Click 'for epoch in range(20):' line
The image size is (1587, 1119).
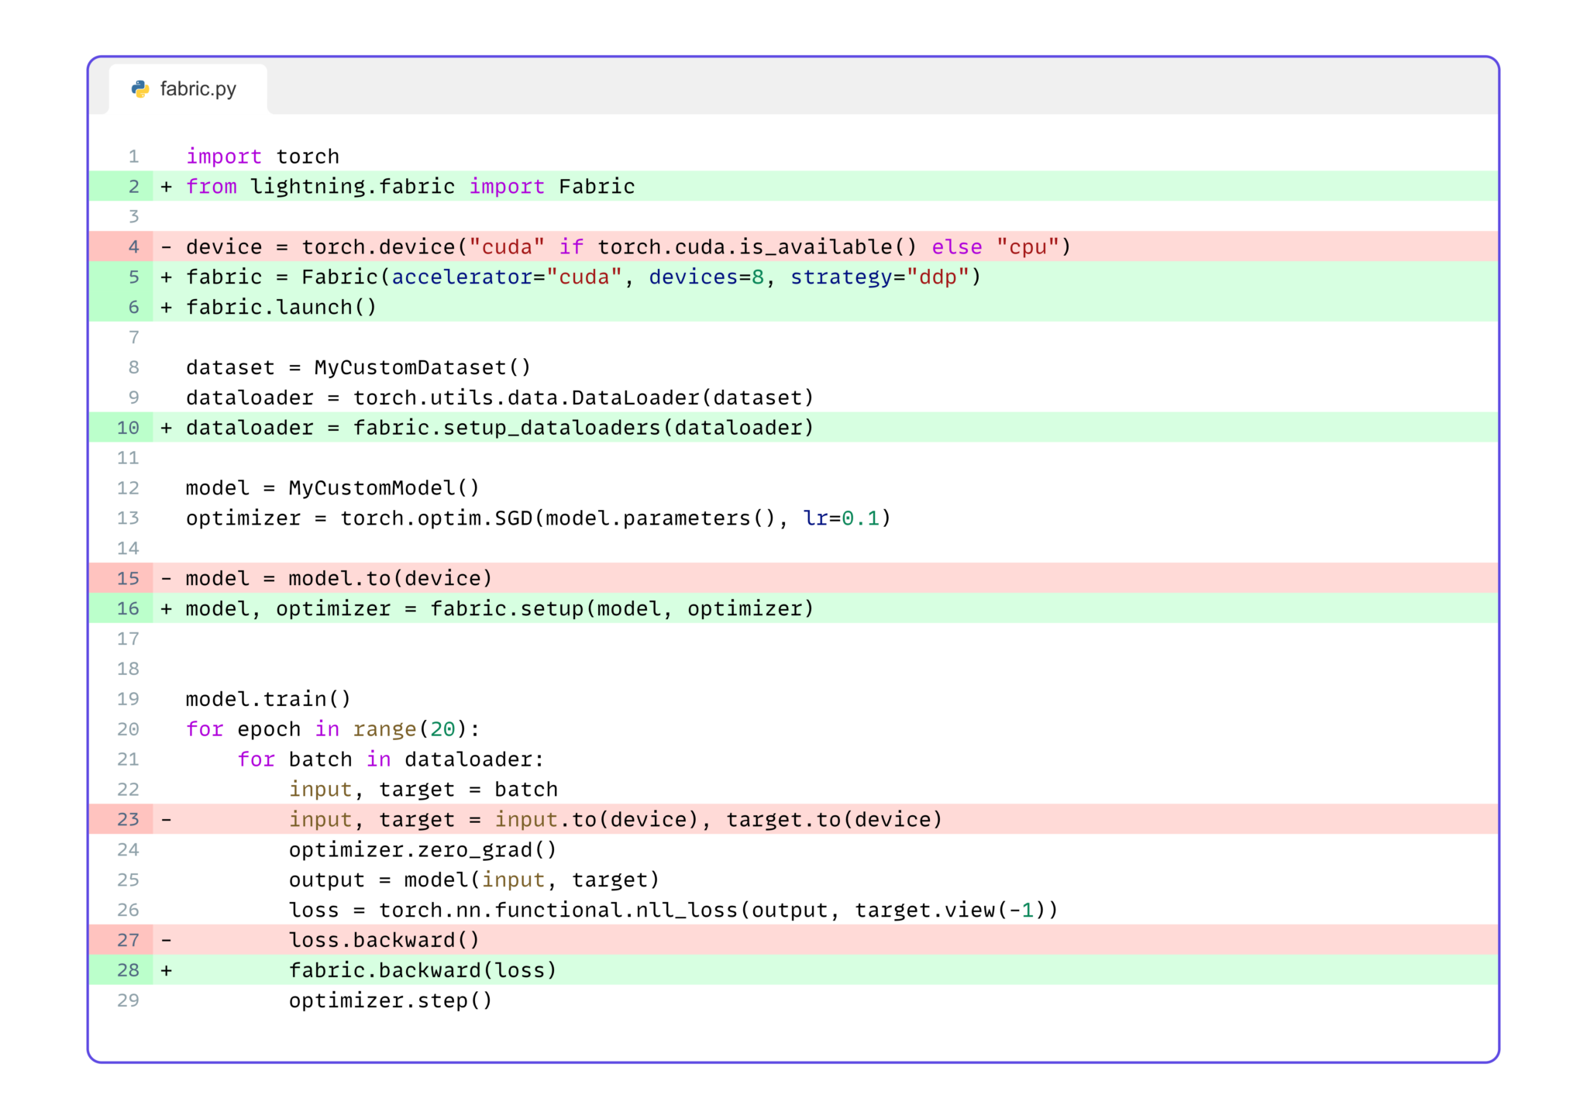click(x=333, y=729)
